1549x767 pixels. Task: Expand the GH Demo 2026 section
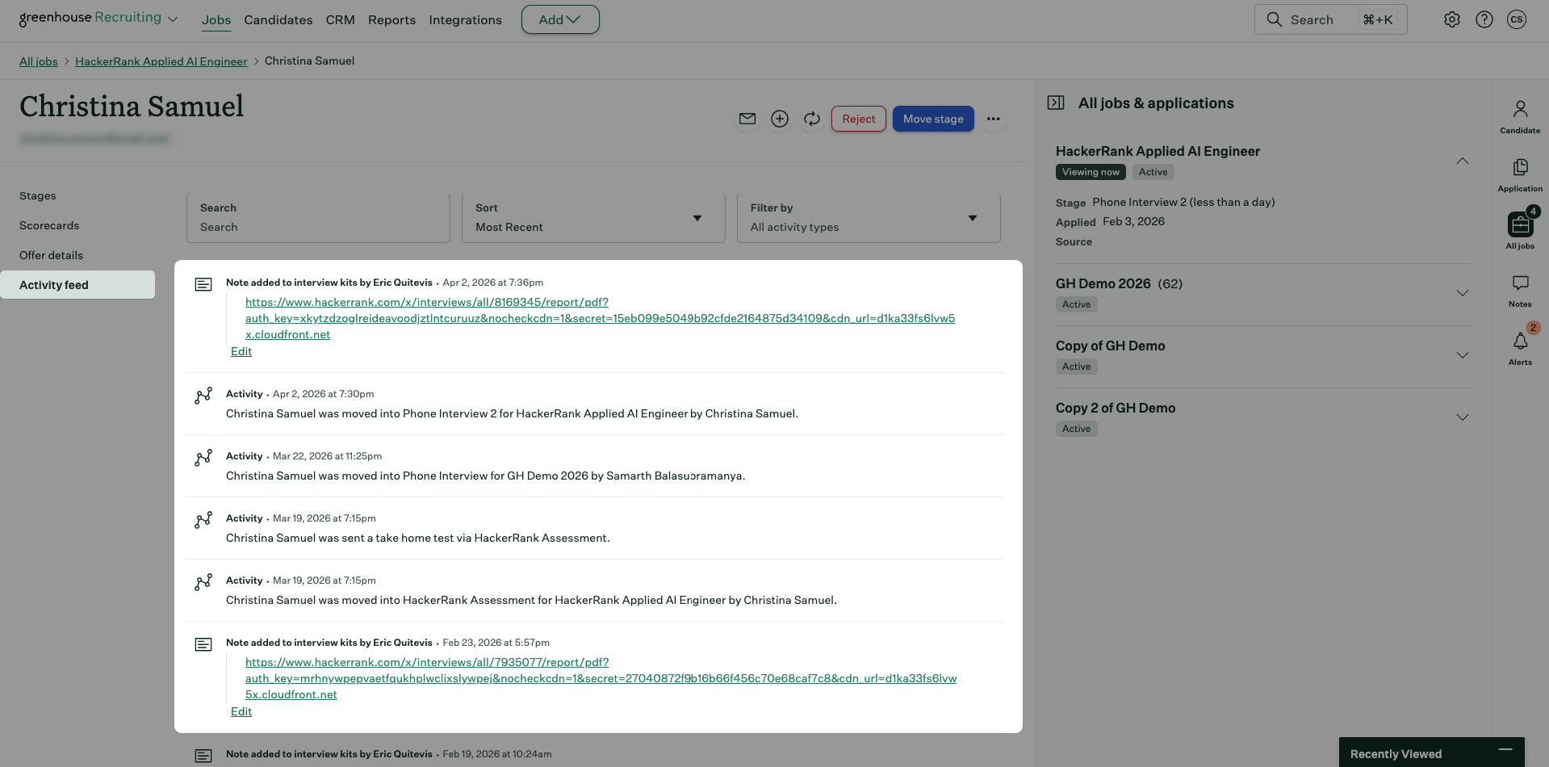tap(1462, 293)
